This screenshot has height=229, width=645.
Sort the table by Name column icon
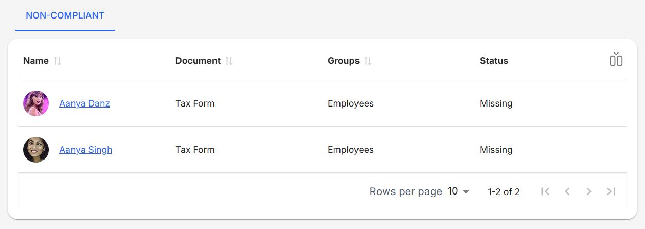tap(57, 61)
